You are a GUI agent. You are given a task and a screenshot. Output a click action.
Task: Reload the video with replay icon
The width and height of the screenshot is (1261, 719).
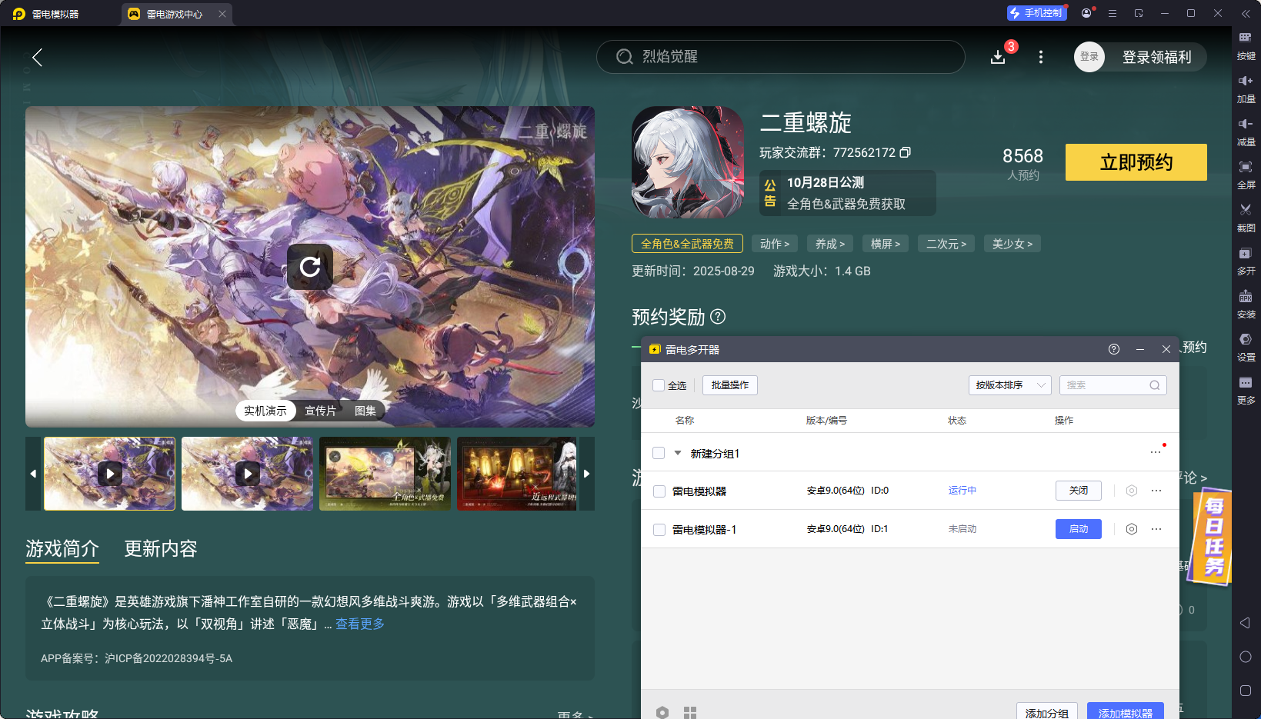click(x=310, y=267)
